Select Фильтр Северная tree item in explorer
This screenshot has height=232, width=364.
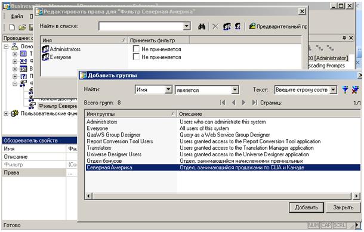pos(57,106)
